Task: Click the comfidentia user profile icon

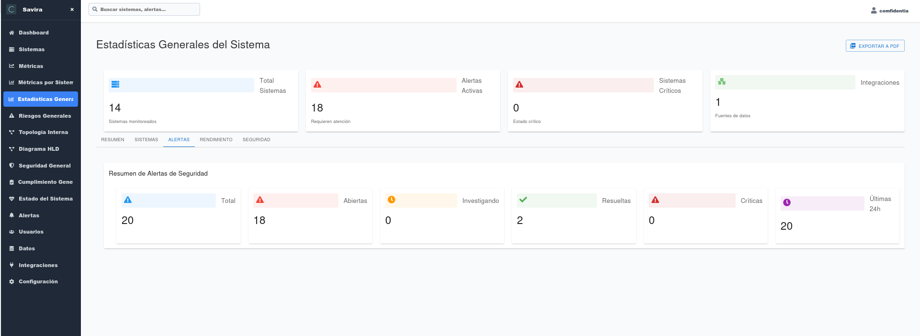Action: point(874,11)
